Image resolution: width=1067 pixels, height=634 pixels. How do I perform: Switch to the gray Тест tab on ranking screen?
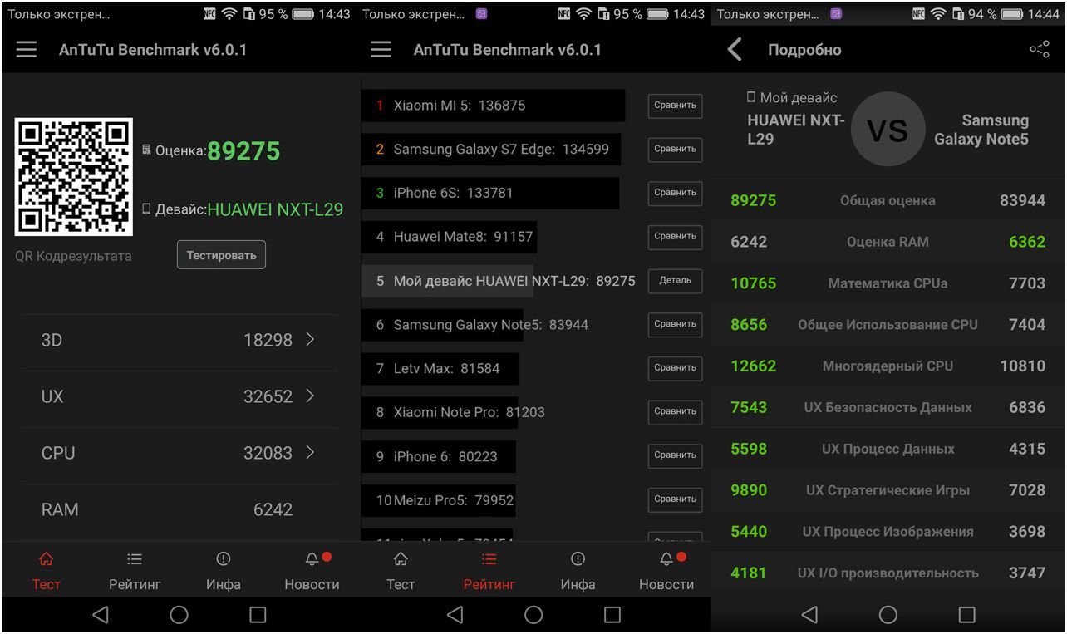[401, 571]
